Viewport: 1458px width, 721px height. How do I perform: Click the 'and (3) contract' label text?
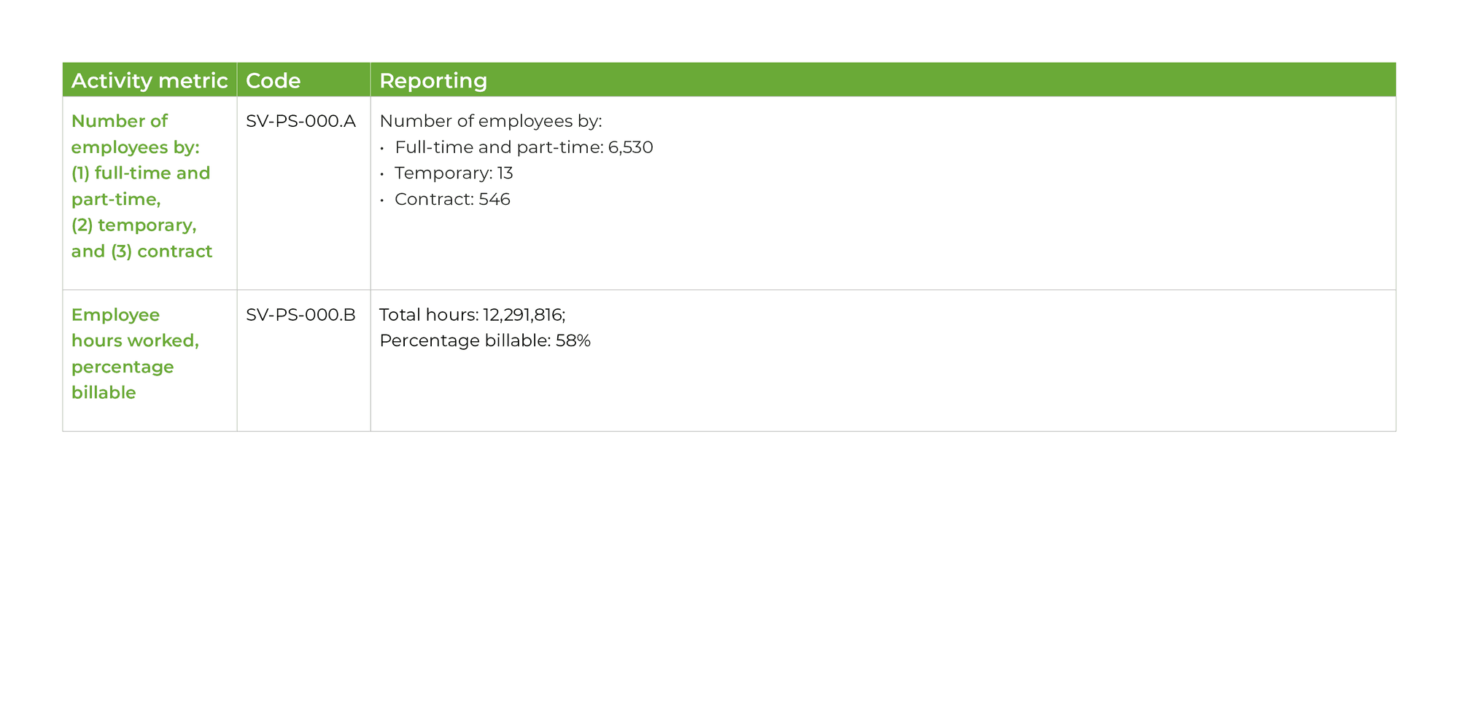(141, 252)
